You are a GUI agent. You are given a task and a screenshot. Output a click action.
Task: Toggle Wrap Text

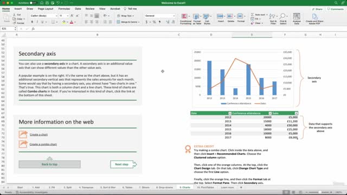pyautogui.click(x=125, y=16)
